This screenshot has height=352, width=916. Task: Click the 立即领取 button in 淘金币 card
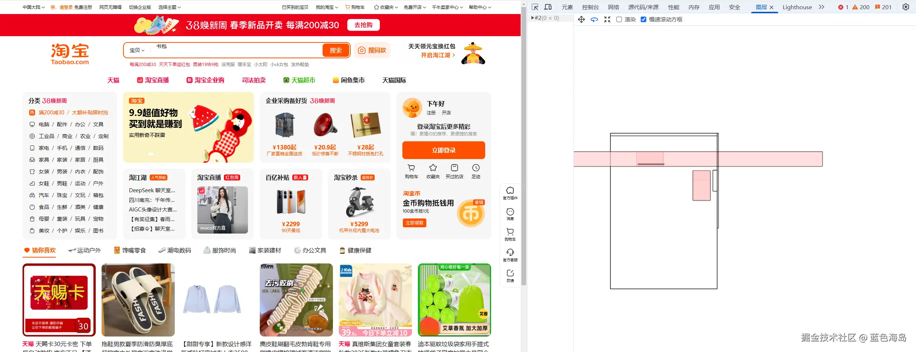click(414, 223)
